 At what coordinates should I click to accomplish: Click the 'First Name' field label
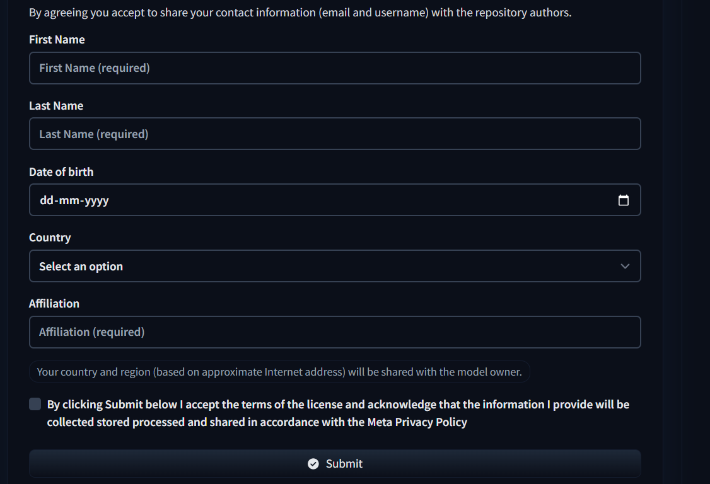click(57, 40)
